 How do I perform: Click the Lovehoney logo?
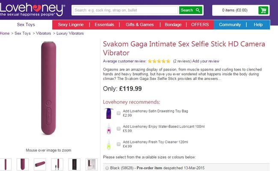coord(32,10)
